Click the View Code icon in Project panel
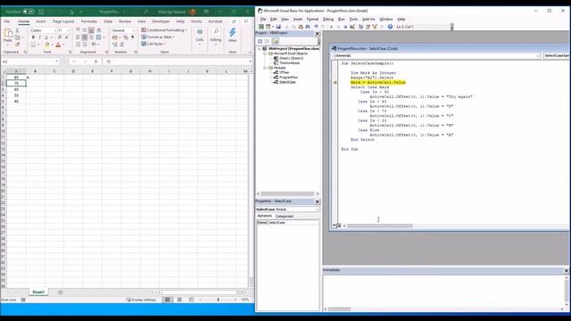 pyautogui.click(x=260, y=41)
